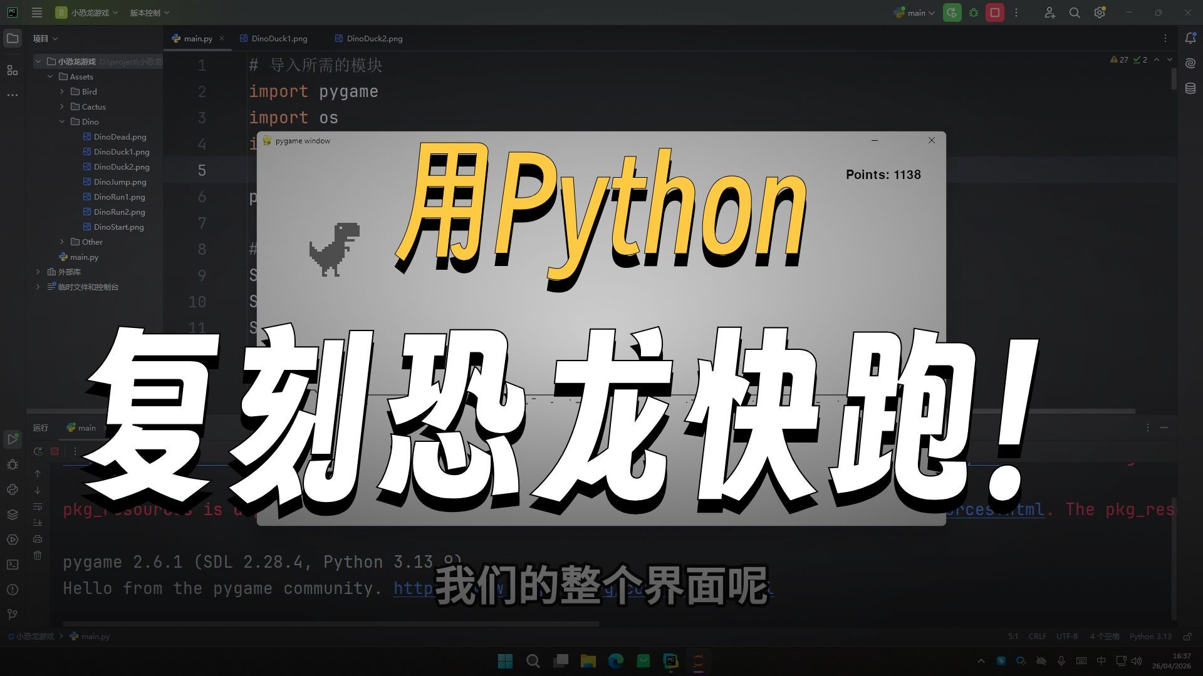
Task: Open the Problems tool window icon
Action: (x=13, y=590)
